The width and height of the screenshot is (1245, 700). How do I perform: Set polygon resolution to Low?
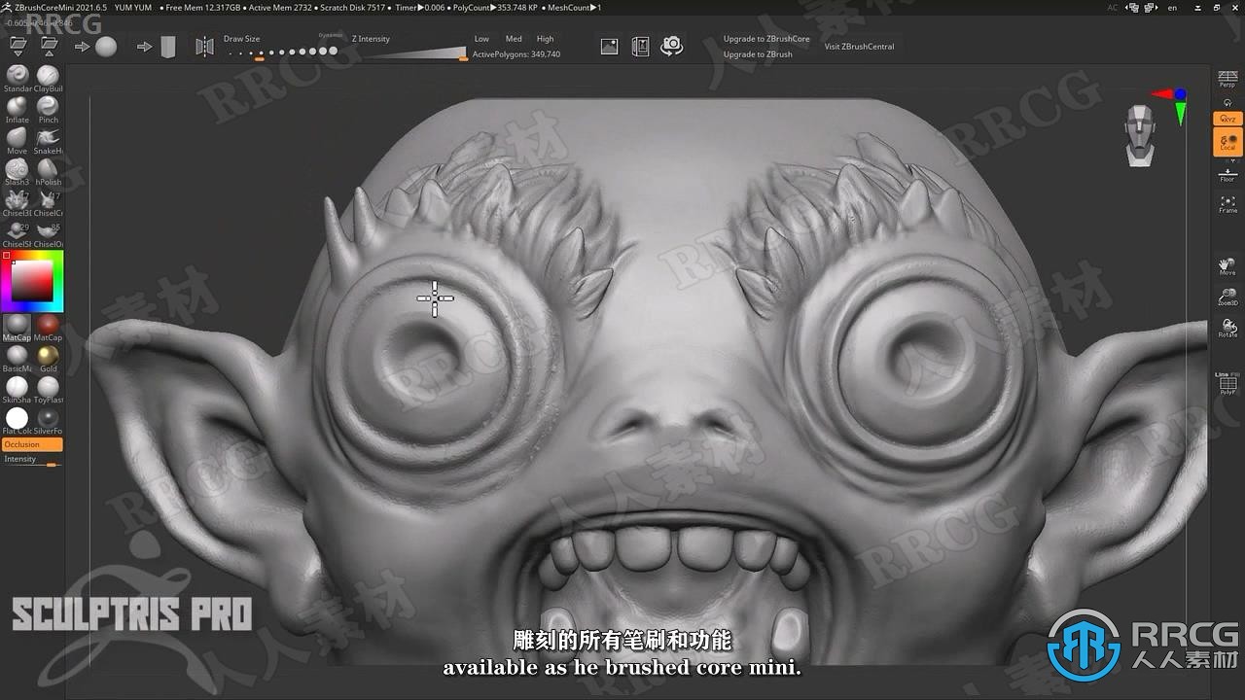(x=481, y=39)
